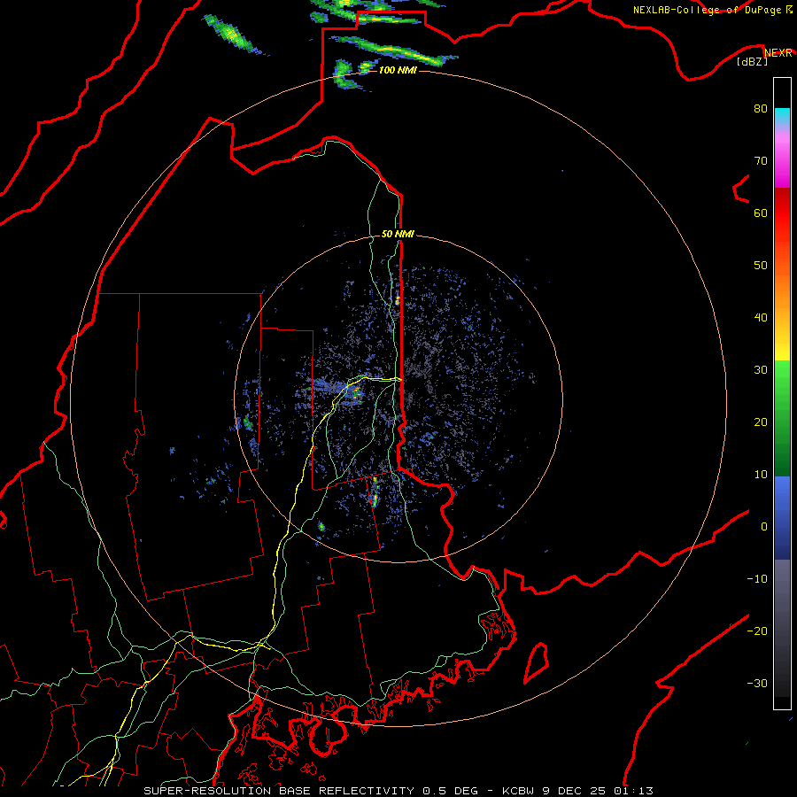Click the 0 dBZ scale value
The image size is (797, 797).
[763, 527]
